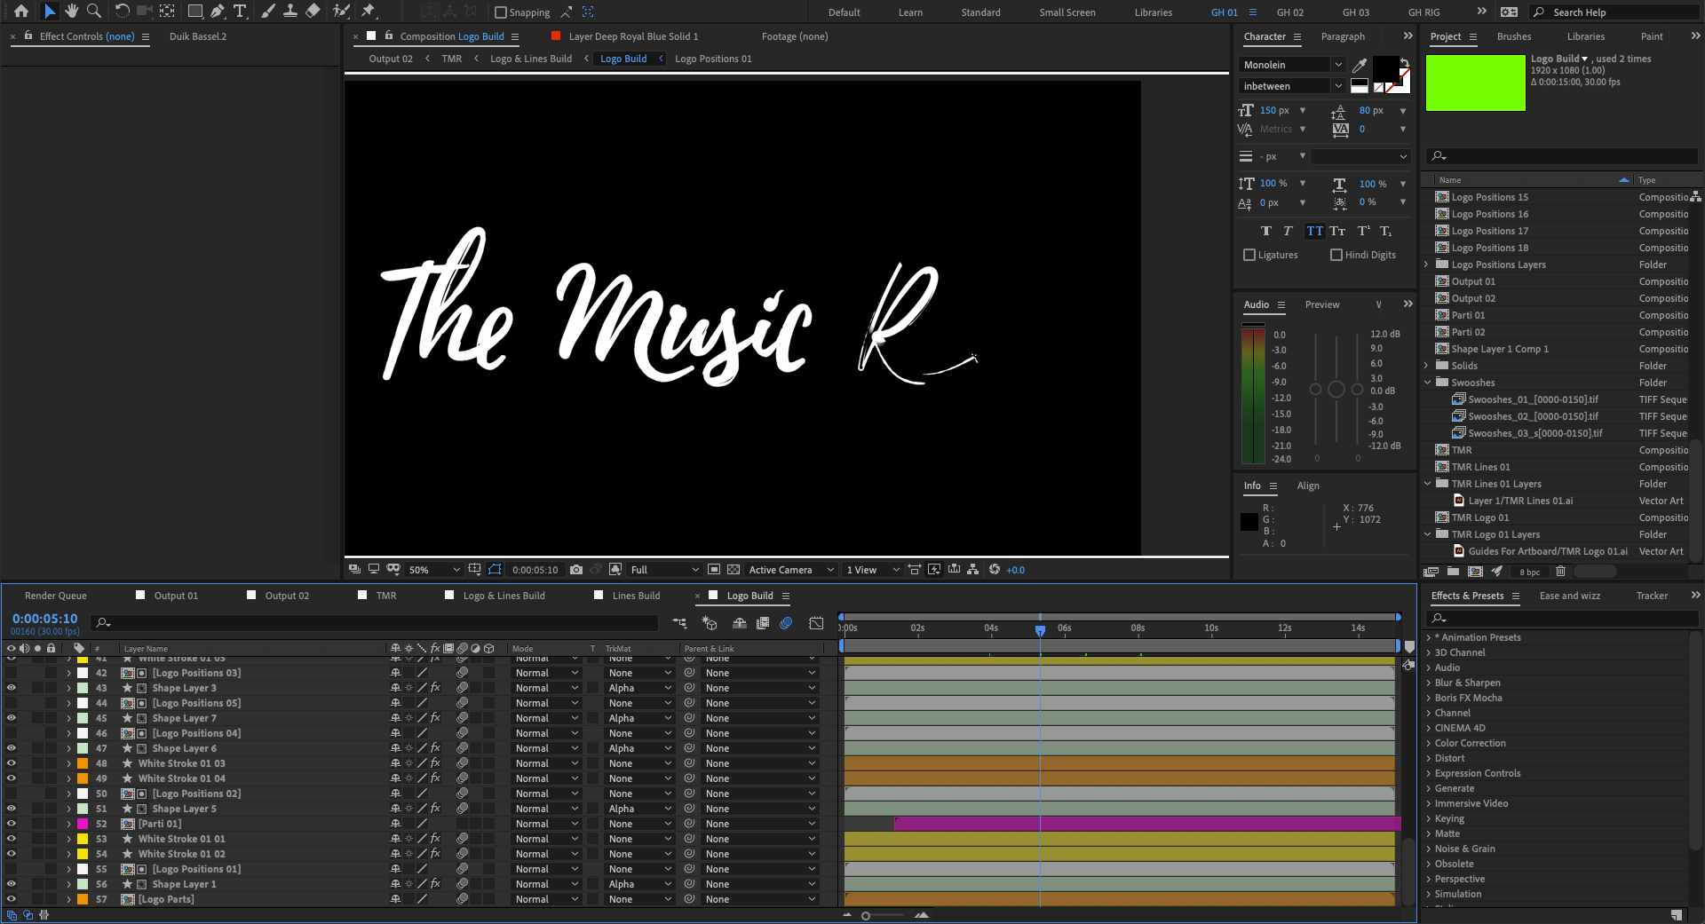1705x924 pixels.
Task: Open the Graph Editor
Action: pos(816,623)
